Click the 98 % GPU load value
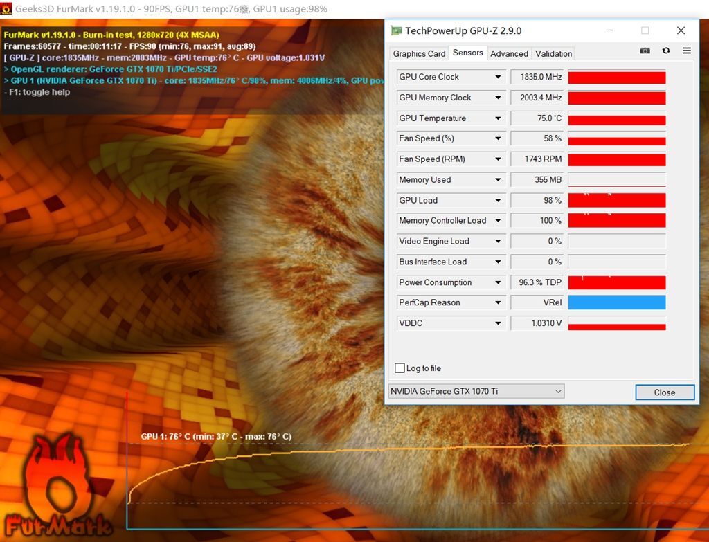709x542 pixels. click(x=537, y=200)
